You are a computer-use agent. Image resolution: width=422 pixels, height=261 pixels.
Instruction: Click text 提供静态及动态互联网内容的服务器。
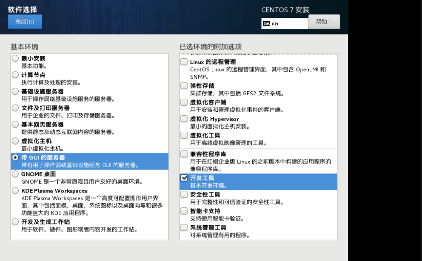pyautogui.click(x=68, y=132)
